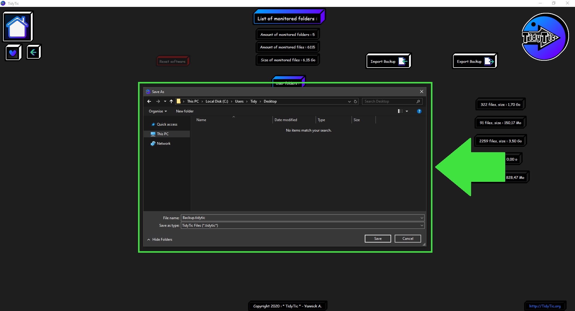
Task: Navigate back in Save As dialog
Action: pyautogui.click(x=149, y=101)
